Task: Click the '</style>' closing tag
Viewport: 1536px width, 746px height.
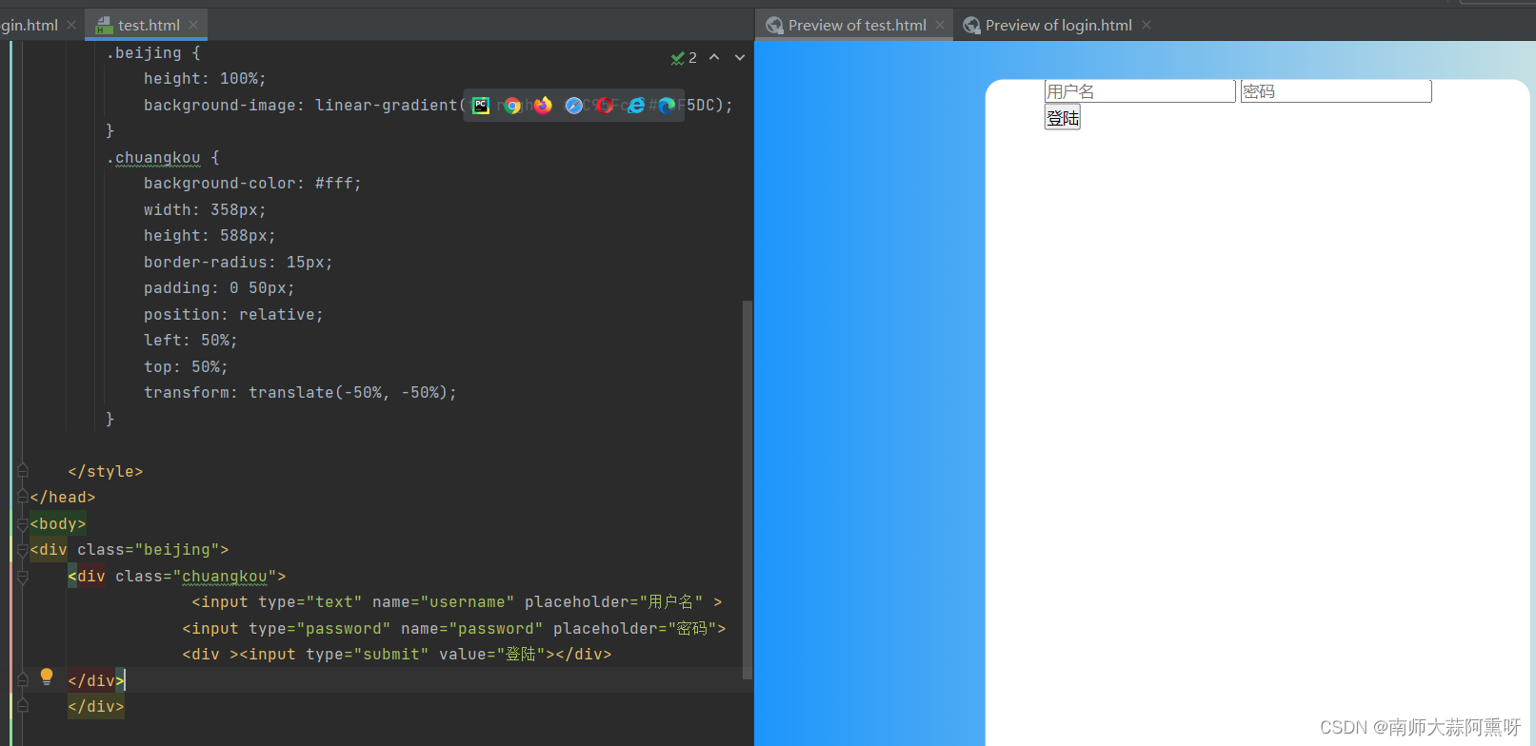Action: pos(106,472)
